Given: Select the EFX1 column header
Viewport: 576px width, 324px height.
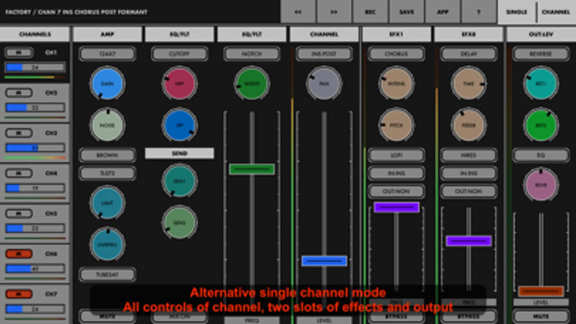Looking at the screenshot, I should (x=396, y=34).
